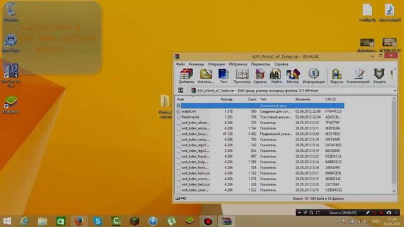The height and width of the screenshot is (227, 404).
Task: Open Internet Explorer from the taskbar
Action: (24, 221)
